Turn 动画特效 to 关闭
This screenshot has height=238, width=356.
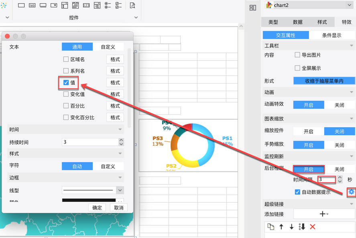click(x=340, y=105)
